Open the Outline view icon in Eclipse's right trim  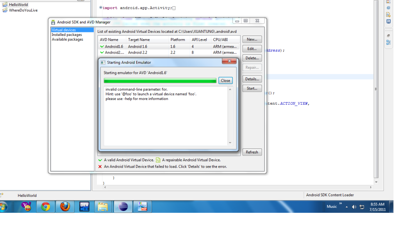coord(388,42)
